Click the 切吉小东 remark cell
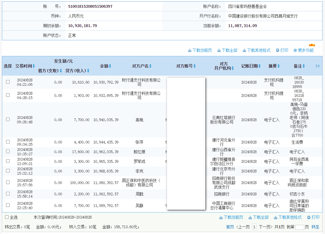Image resolution: width=325 pixels, height=234 pixels. (297, 194)
